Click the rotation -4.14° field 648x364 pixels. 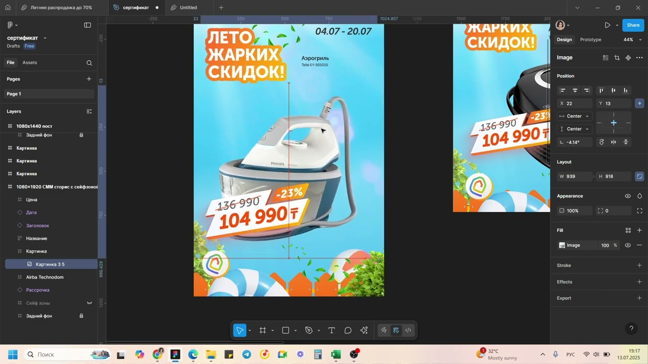(575, 142)
